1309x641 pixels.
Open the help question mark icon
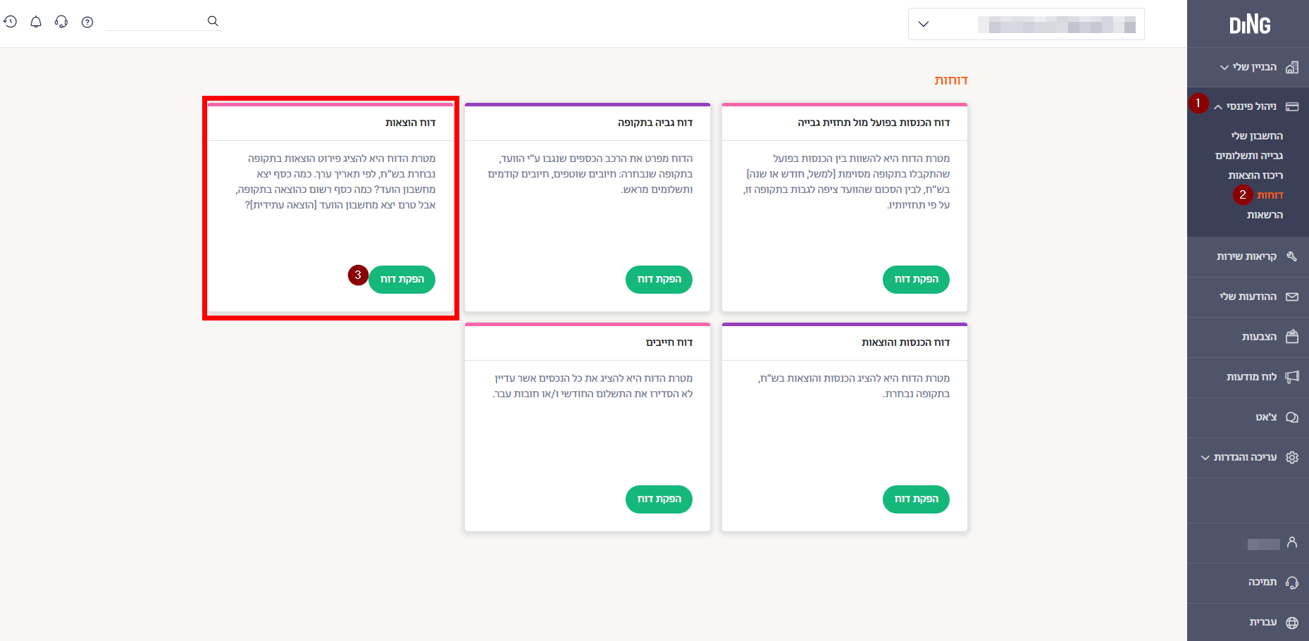click(87, 22)
